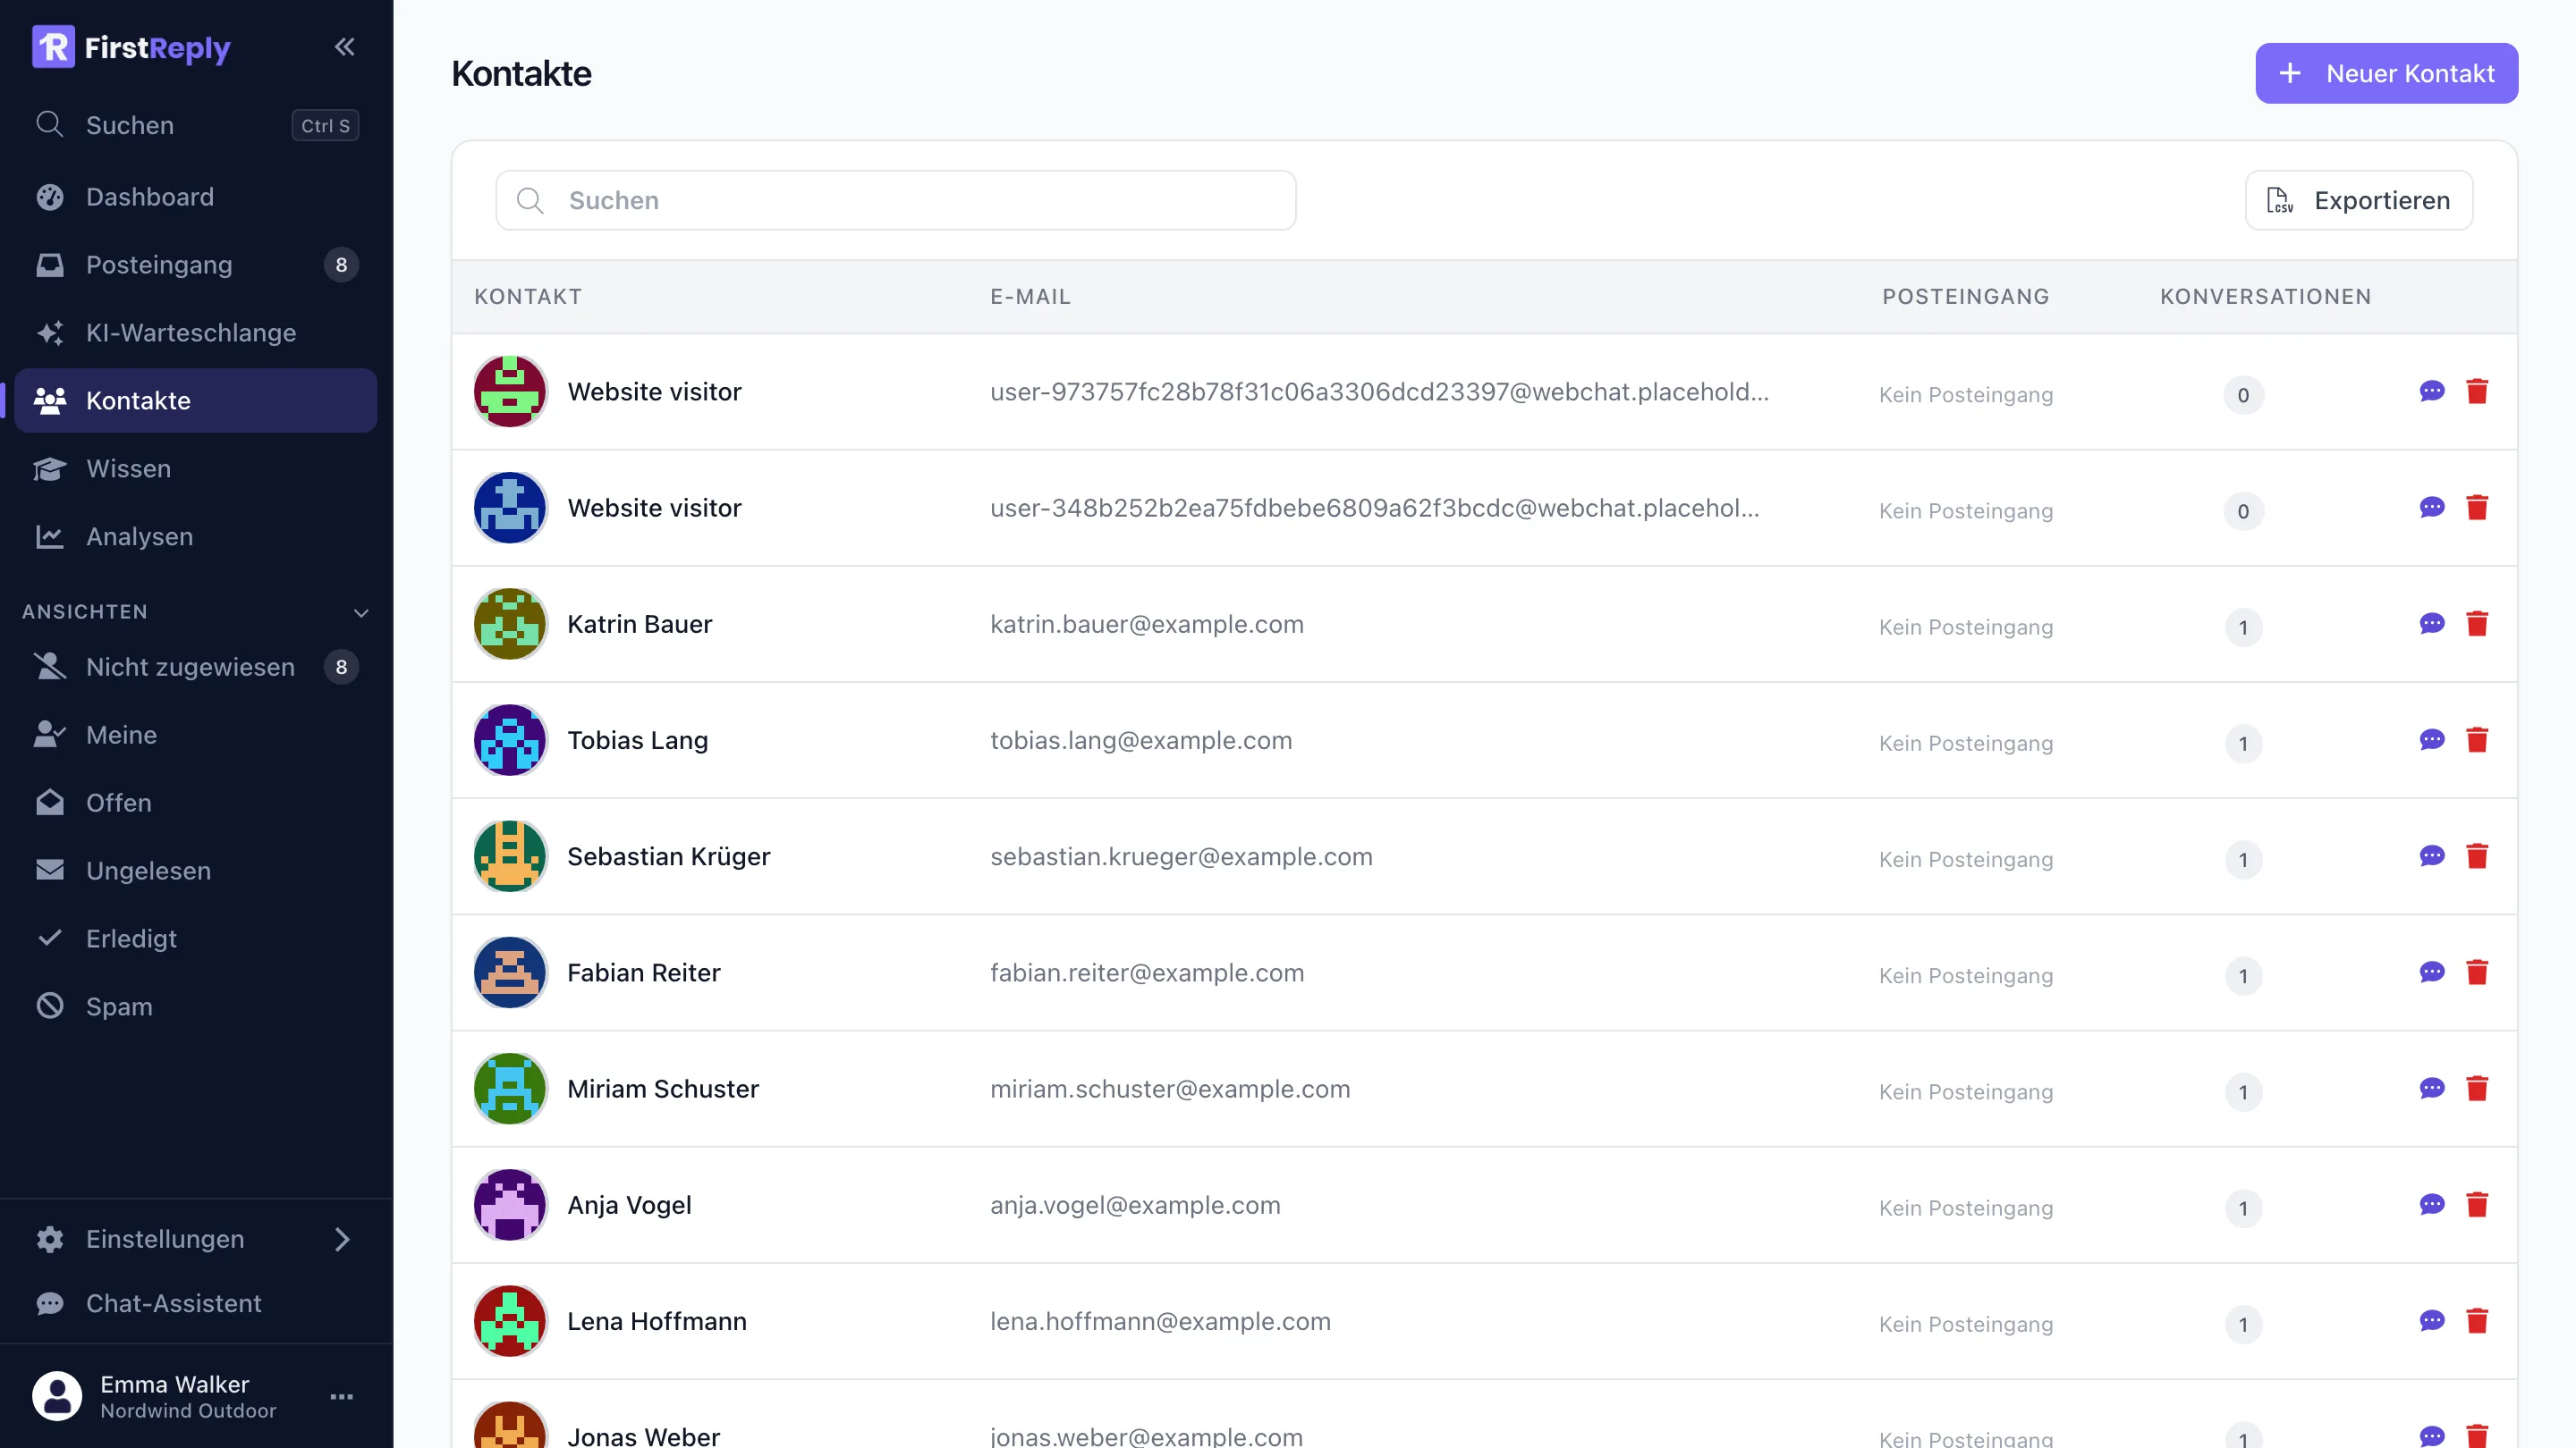Select katrin.bauer@example.com email
Screen dimensions: 2576x1448
coord(1146,624)
